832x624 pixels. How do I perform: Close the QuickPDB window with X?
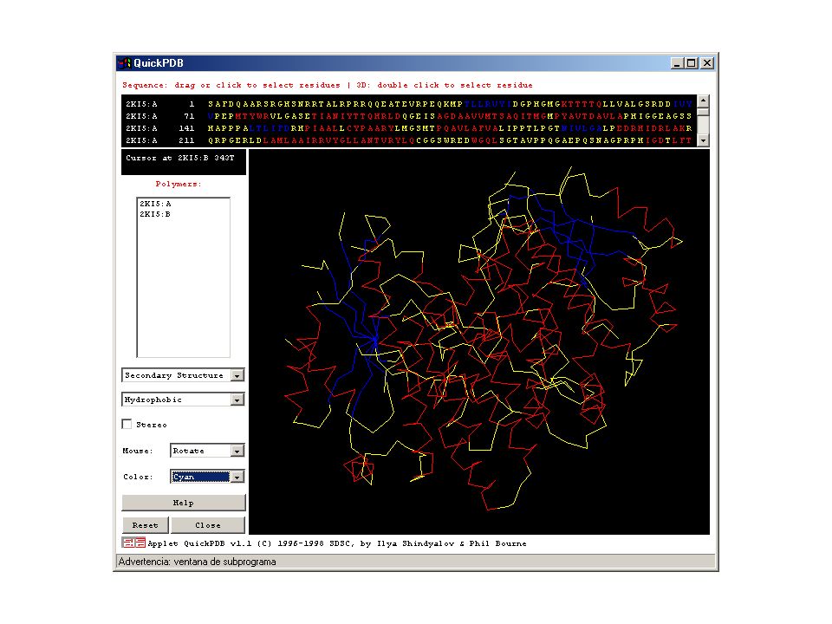click(x=707, y=63)
